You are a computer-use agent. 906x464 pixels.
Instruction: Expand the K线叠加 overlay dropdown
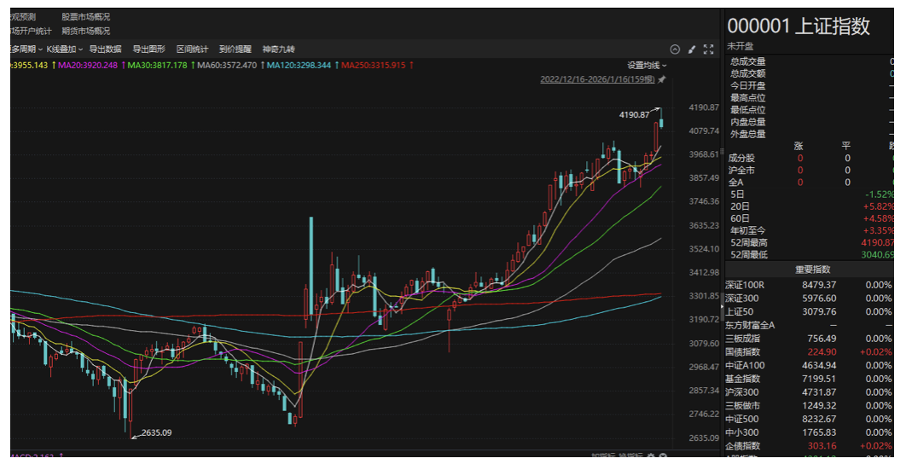coord(64,49)
